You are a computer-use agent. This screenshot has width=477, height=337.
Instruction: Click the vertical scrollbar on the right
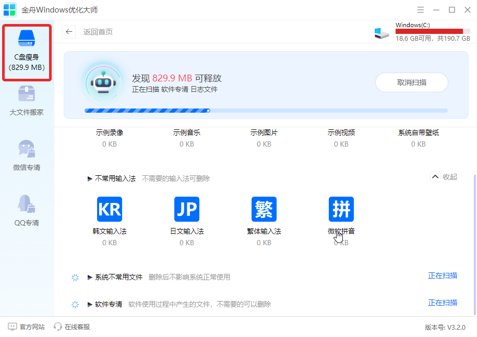(x=475, y=245)
